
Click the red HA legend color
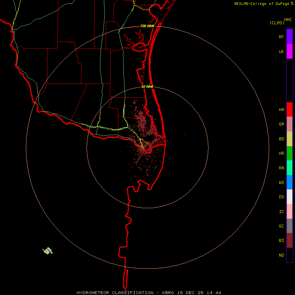[x=289, y=109]
